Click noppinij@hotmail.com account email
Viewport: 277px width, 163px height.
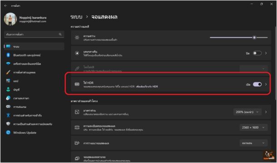click(33, 21)
